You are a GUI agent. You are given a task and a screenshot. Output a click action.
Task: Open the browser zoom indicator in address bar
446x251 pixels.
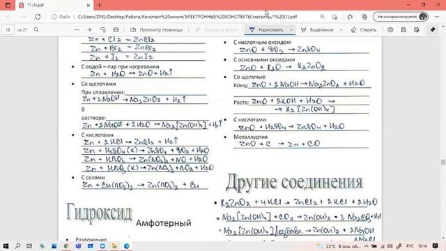point(322,17)
